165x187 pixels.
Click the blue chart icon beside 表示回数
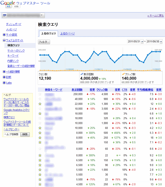82,74
